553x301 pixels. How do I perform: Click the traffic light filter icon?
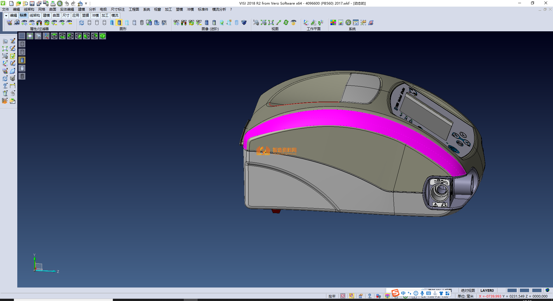(39, 23)
